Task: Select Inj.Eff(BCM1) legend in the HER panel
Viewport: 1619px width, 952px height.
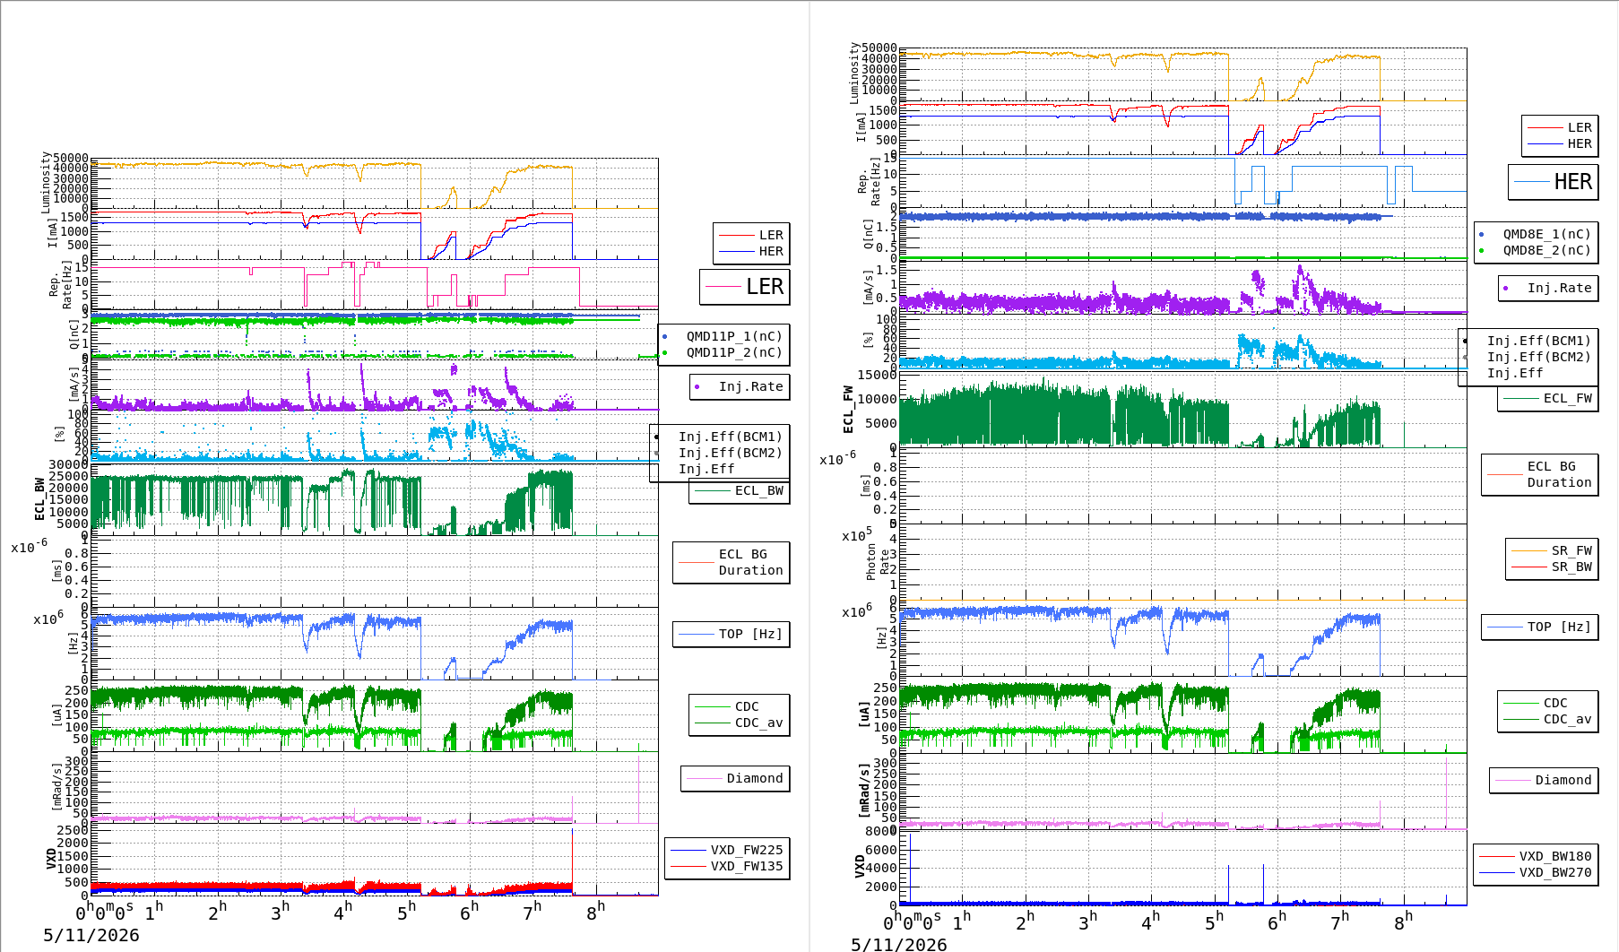Action: tap(1538, 341)
